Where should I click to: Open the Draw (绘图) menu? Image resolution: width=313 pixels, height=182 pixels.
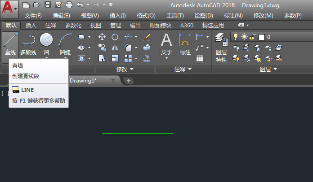204,16
